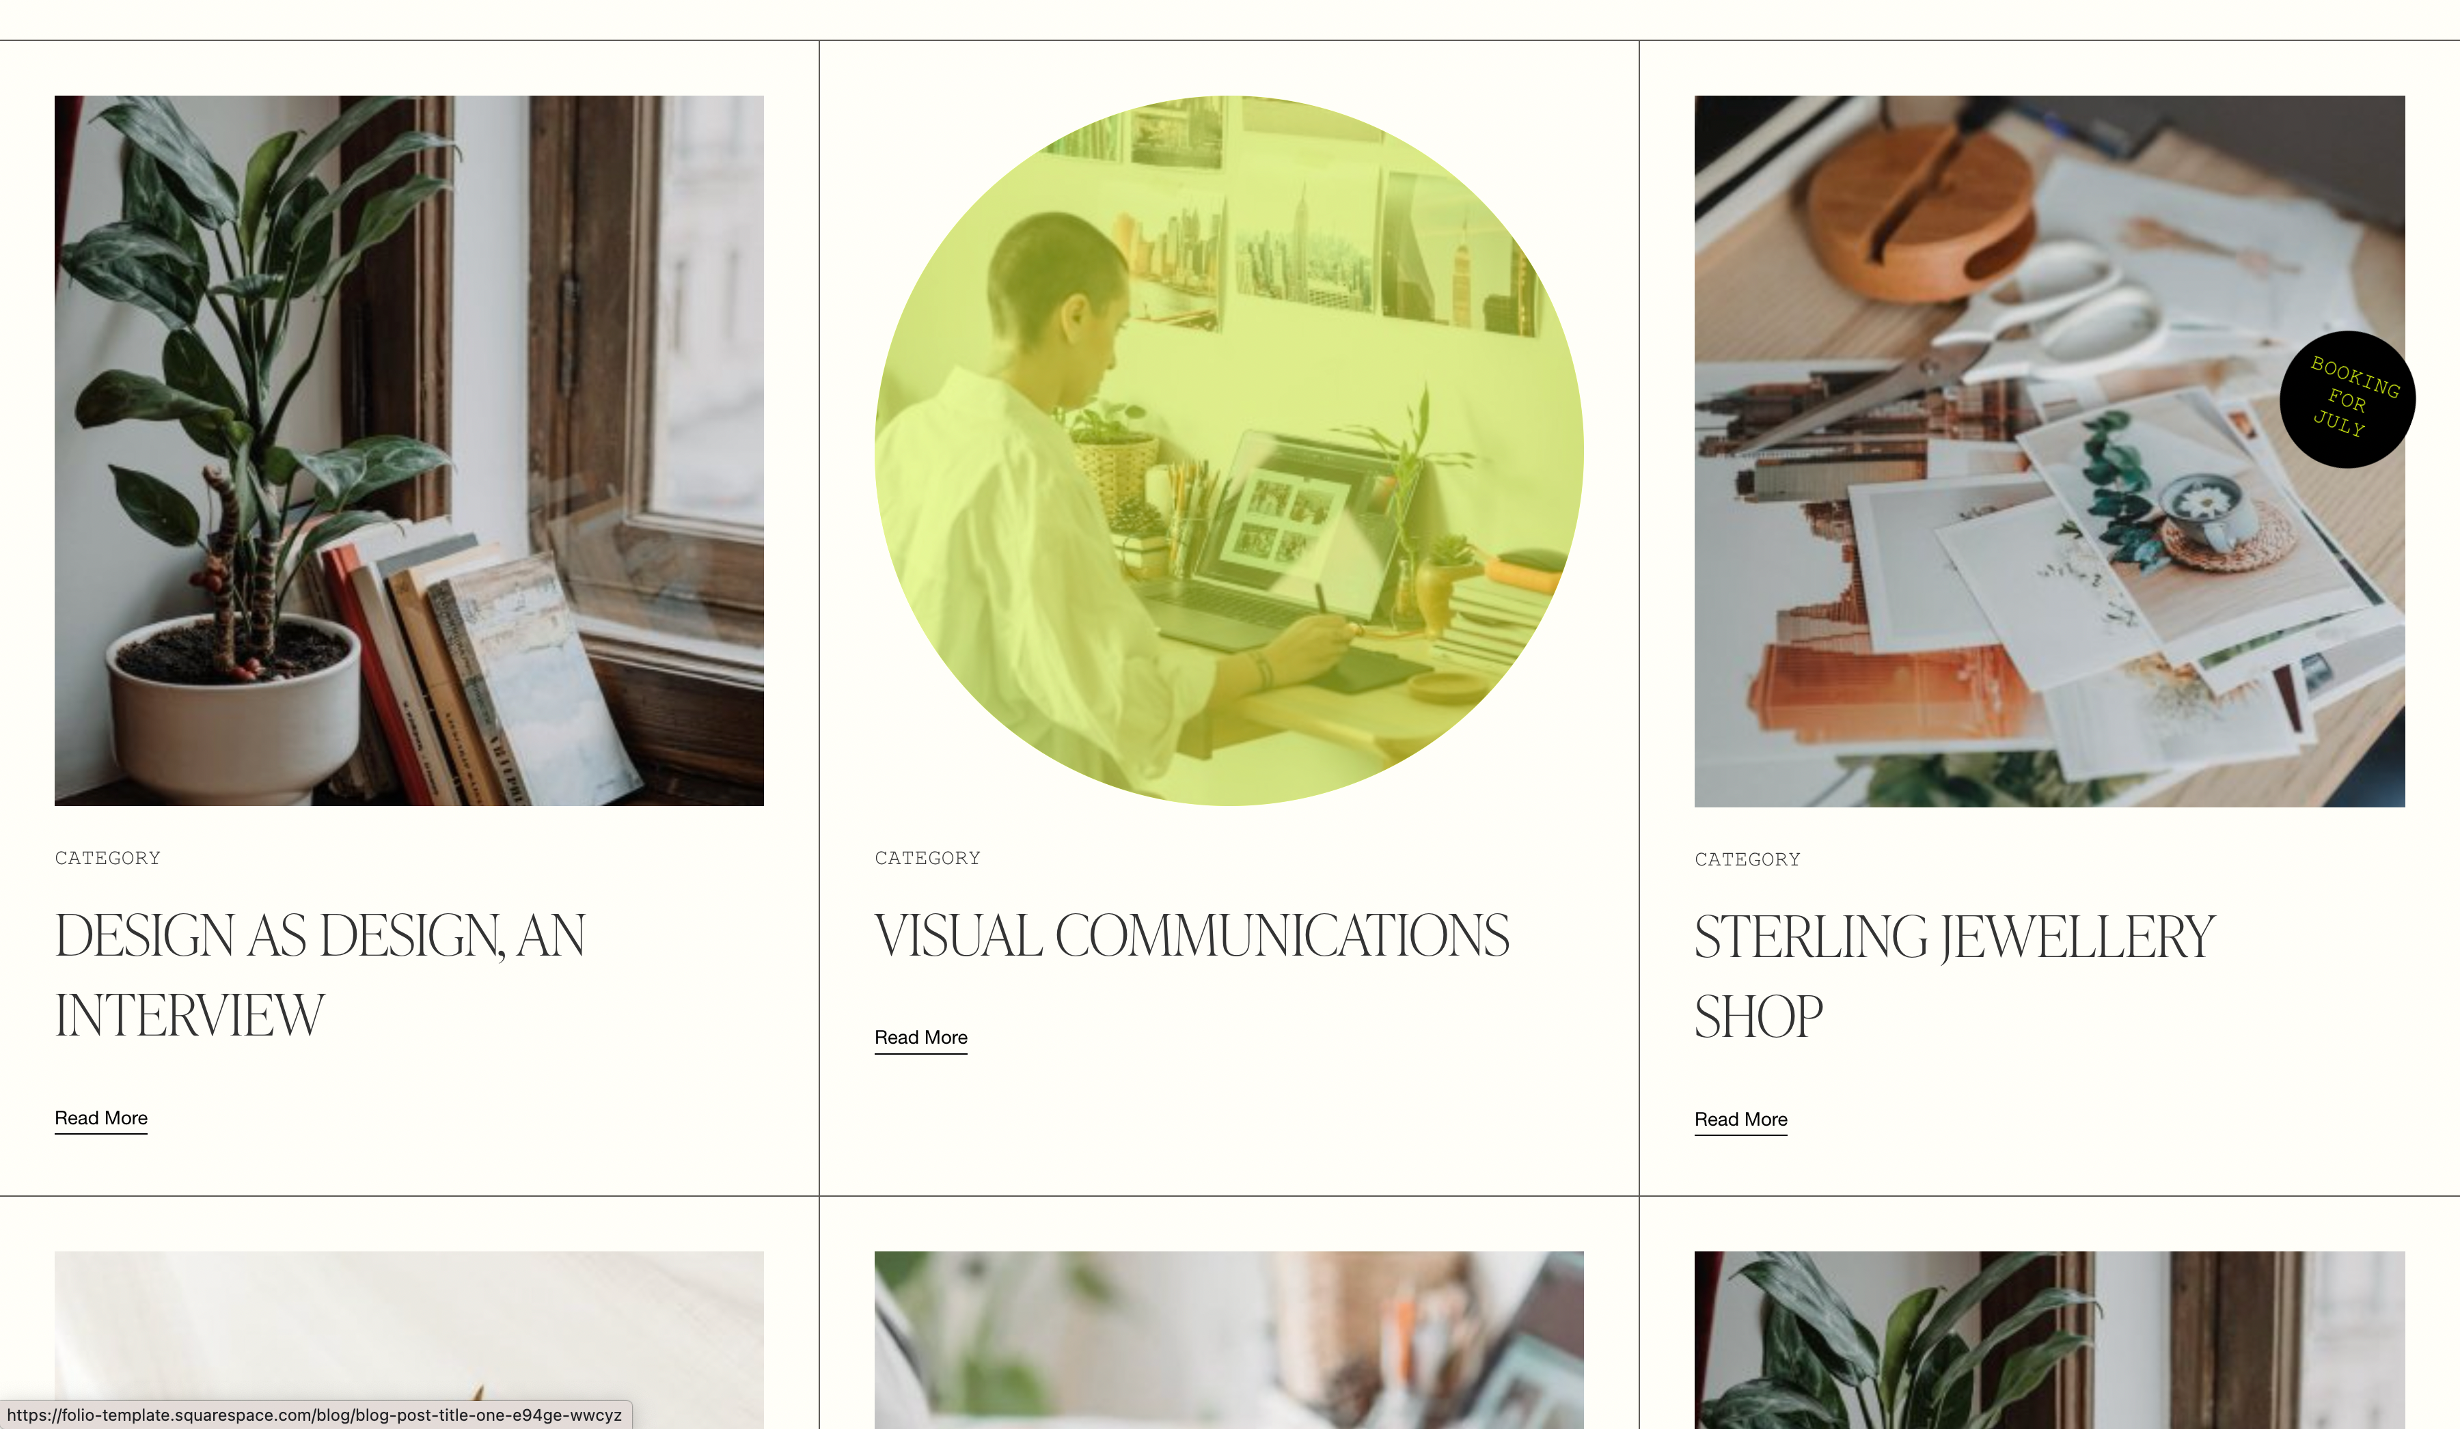Open the green-tinted circular desk photo
This screenshot has width=2460, height=1429.
(x=1229, y=450)
